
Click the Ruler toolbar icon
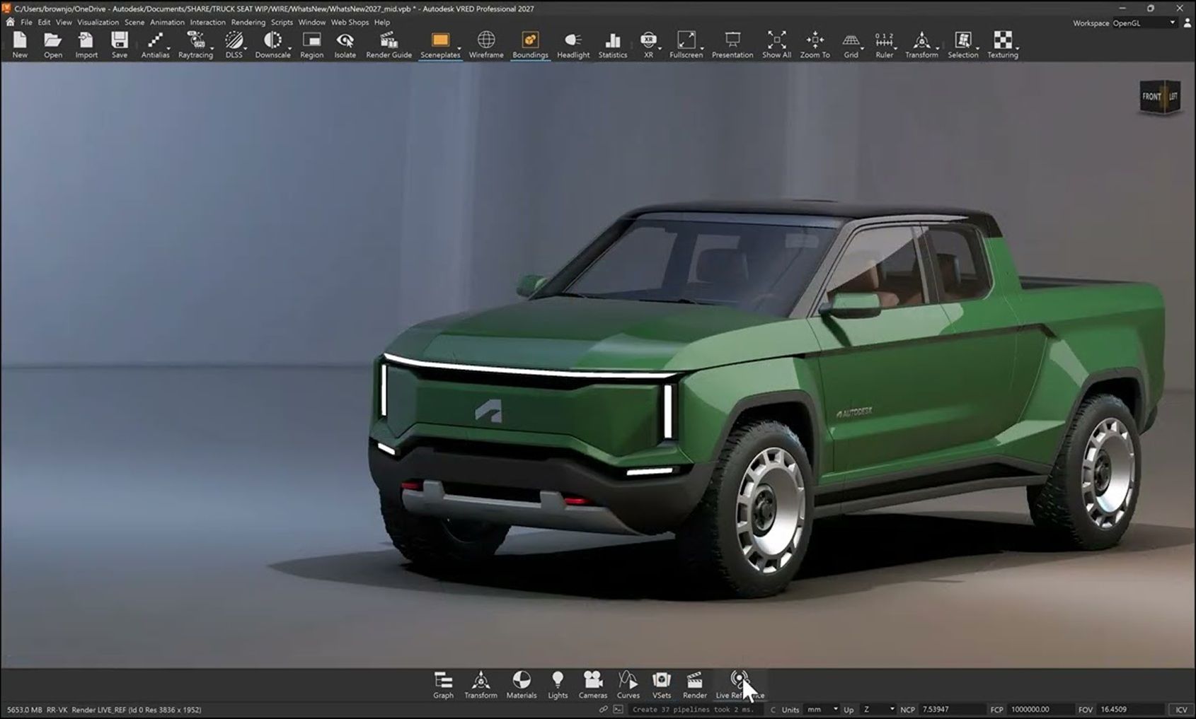pos(884,45)
